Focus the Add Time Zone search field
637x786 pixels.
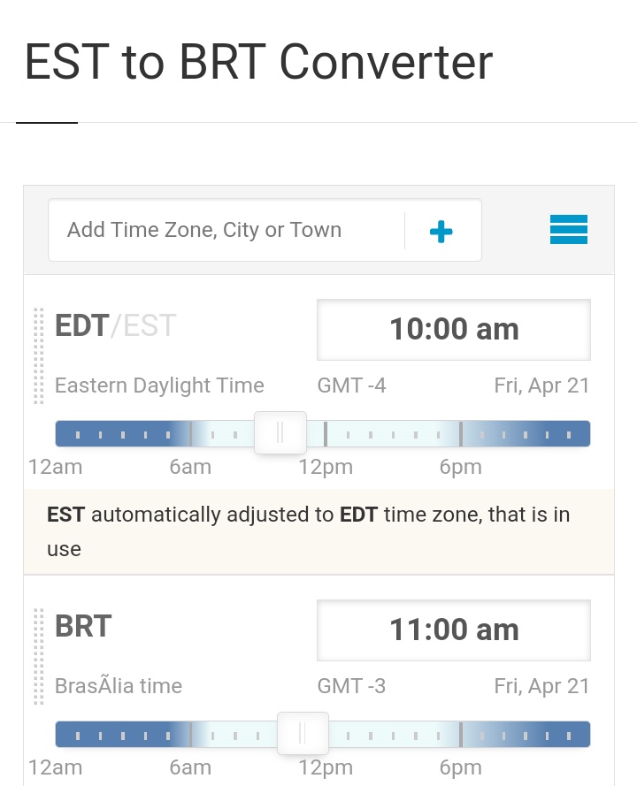[x=226, y=230]
